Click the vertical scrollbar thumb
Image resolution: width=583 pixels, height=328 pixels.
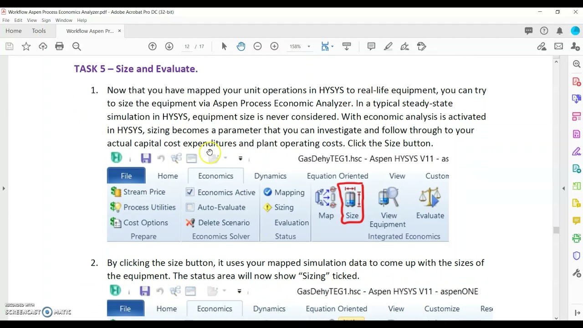[556, 230]
